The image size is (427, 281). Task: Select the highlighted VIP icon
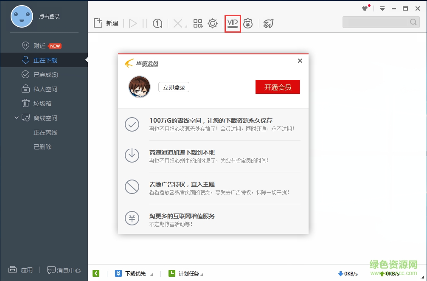tap(233, 23)
